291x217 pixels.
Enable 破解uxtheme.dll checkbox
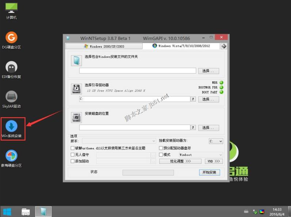pyautogui.click(x=73, y=148)
